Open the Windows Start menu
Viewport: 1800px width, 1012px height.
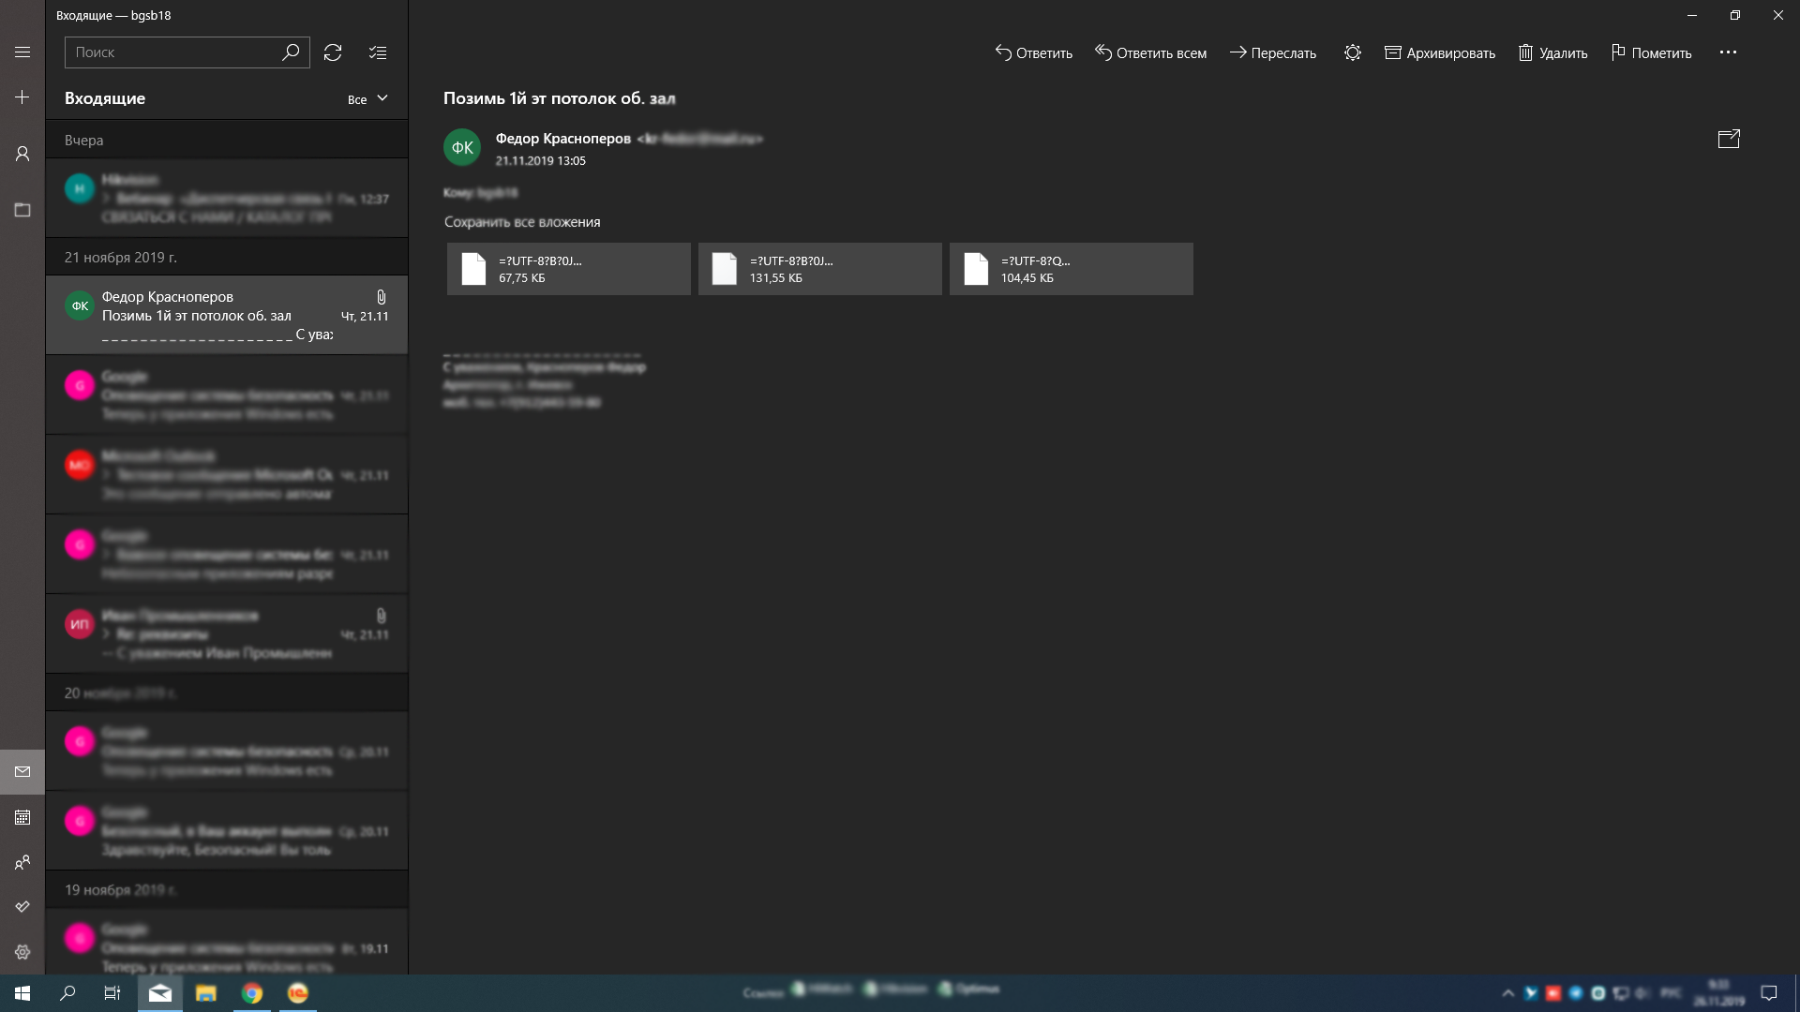[x=22, y=993]
